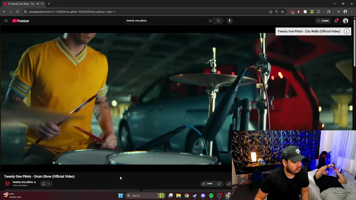356x200 pixels.
Task: Run search with the magnifier button
Action: pos(218,21)
